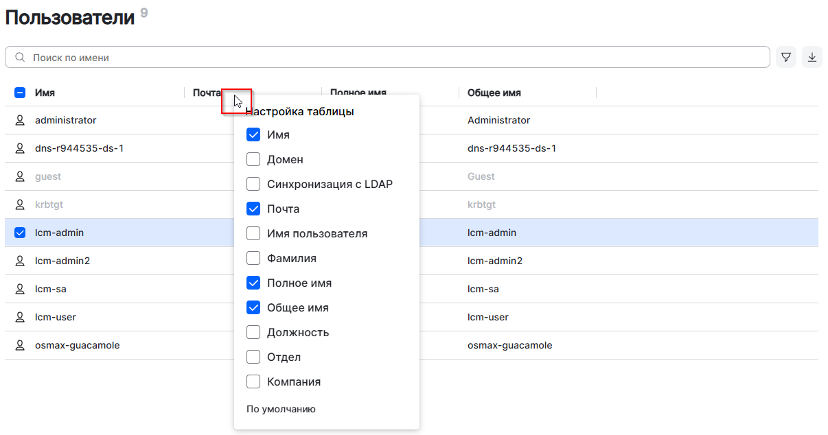Screen dimensions: 828x435
Task: Click the Общее имя column header
Action: click(494, 93)
